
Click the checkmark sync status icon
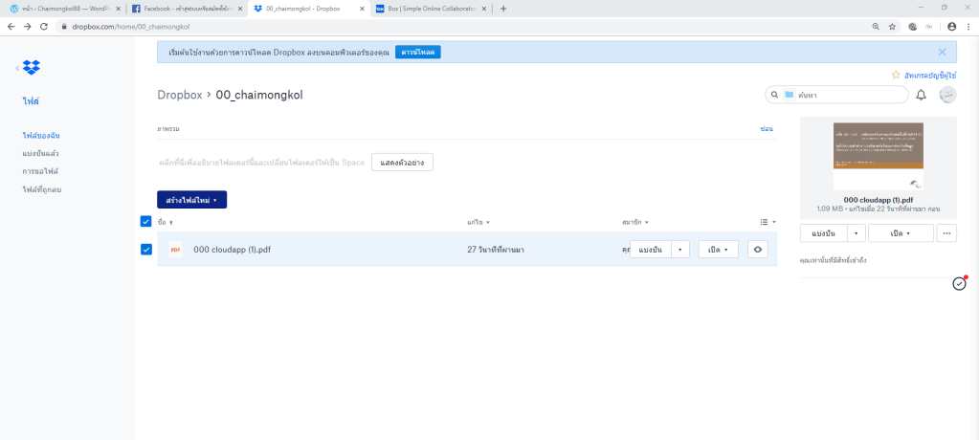[959, 284]
